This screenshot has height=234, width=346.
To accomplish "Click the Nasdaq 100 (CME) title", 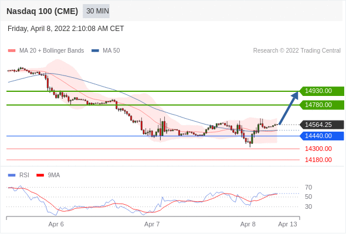I will [x=42, y=11].
